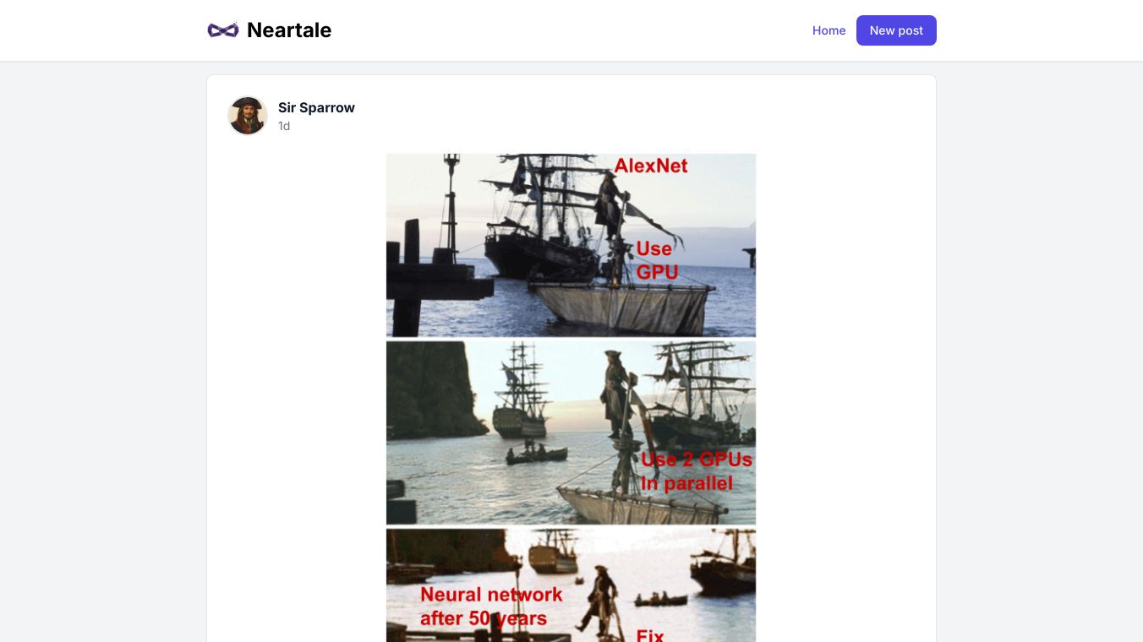1143x642 pixels.
Task: Click the red Fix caption text
Action: point(650,634)
